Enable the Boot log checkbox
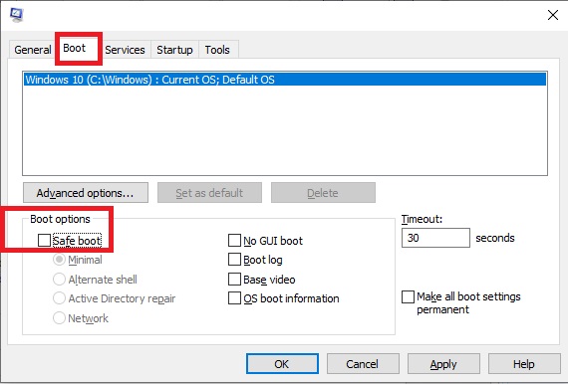The image size is (568, 384). pos(235,260)
